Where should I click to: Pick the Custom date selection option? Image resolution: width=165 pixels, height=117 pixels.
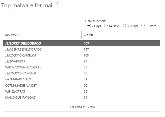[x=143, y=26]
